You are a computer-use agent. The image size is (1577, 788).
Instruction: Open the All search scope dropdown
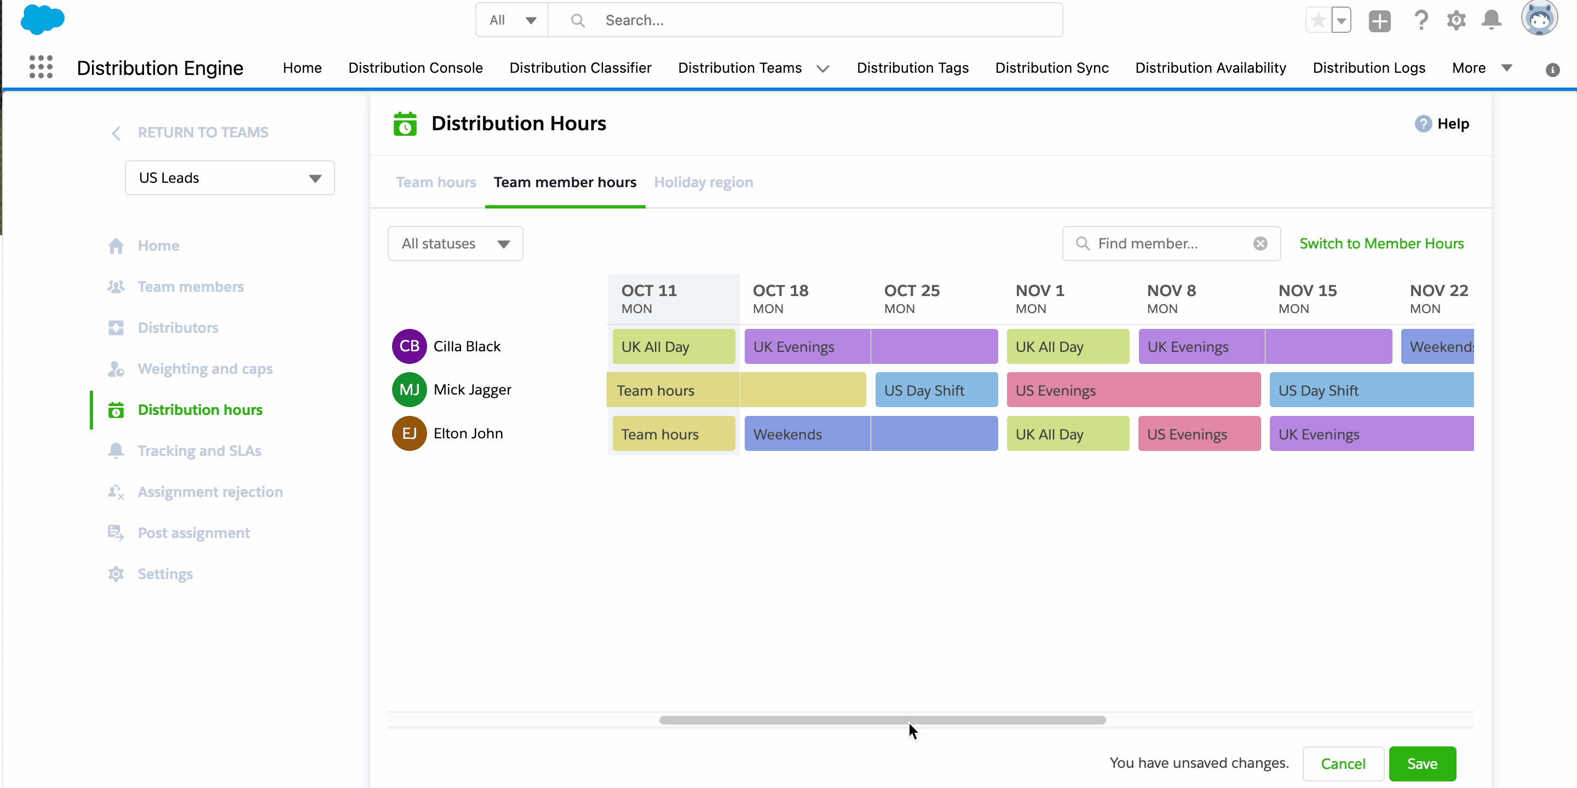(512, 20)
